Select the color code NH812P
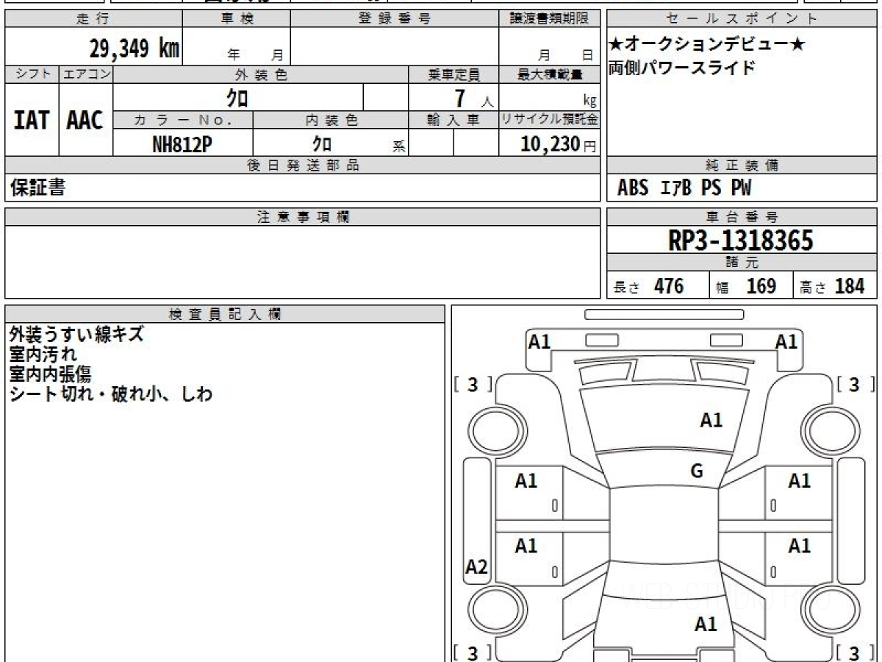This screenshot has height=662, width=882. click(x=182, y=145)
